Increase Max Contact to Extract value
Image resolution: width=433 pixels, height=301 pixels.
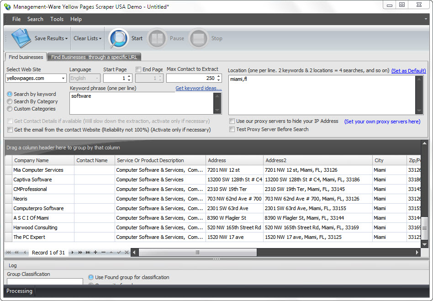[x=219, y=76]
